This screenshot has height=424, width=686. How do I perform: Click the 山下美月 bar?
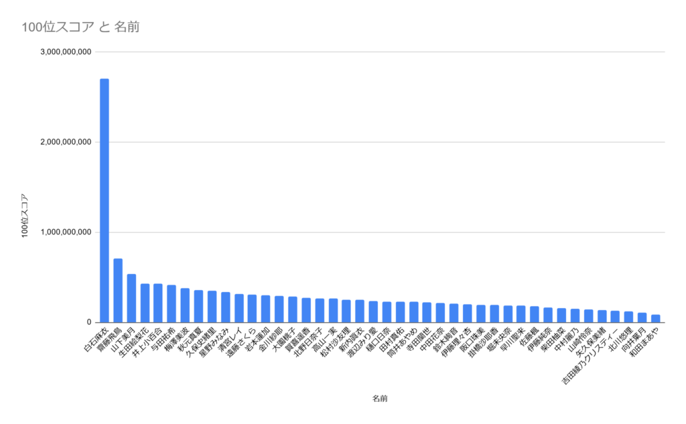coord(132,299)
